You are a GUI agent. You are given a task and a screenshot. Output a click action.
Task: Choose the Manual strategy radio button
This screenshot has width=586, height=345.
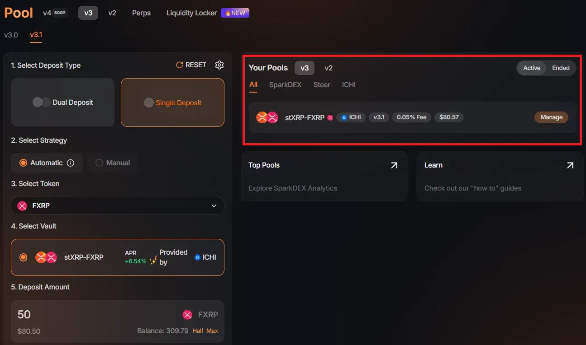coord(100,163)
